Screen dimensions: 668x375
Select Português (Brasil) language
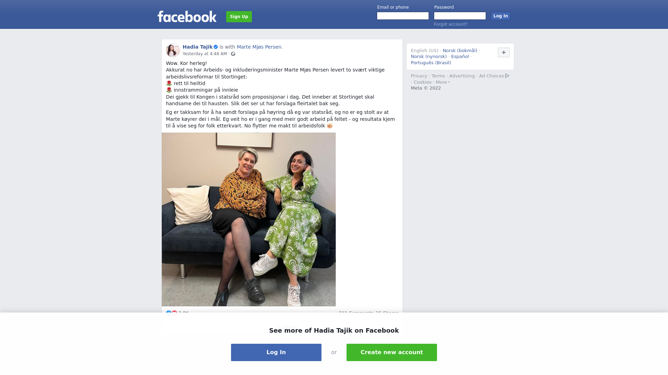coord(431,63)
